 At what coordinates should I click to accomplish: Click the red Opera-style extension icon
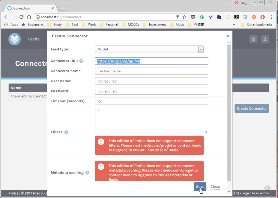coord(263,17)
